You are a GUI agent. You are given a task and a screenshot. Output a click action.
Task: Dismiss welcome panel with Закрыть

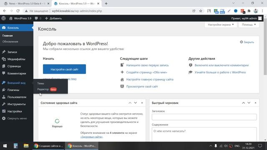click(247, 42)
